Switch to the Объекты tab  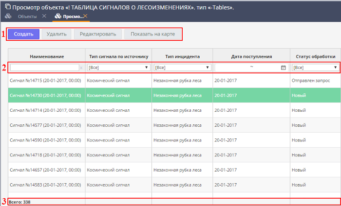pos(27,17)
